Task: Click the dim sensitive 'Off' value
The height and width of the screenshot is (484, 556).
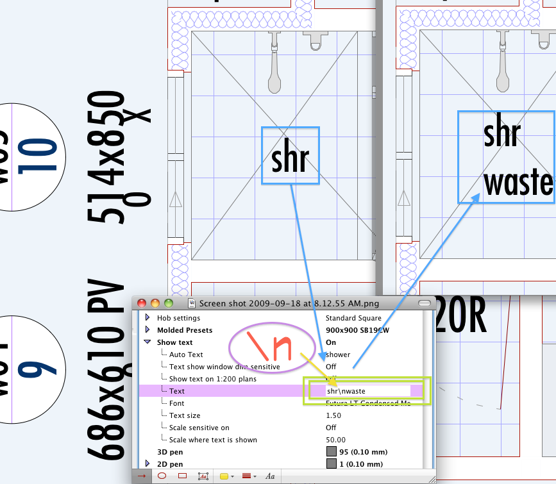Action: (331, 367)
